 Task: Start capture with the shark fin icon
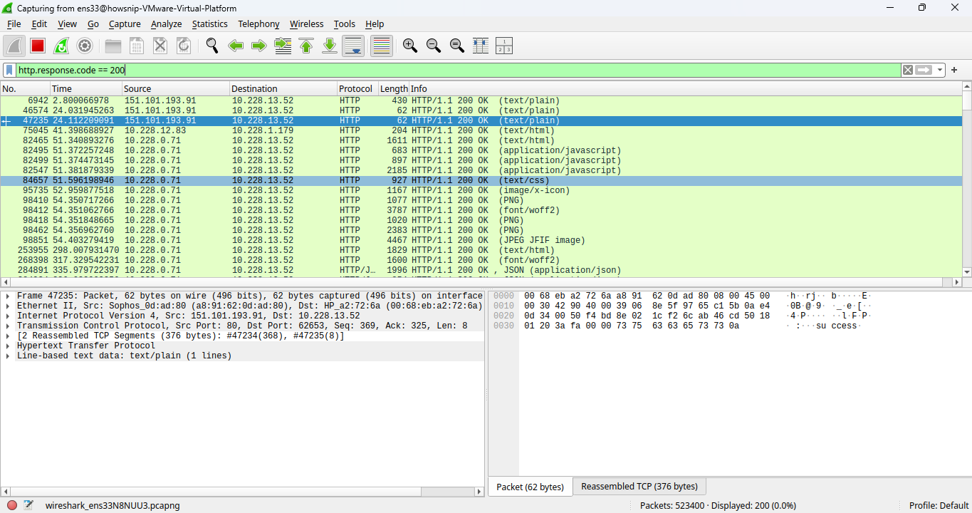[x=14, y=46]
